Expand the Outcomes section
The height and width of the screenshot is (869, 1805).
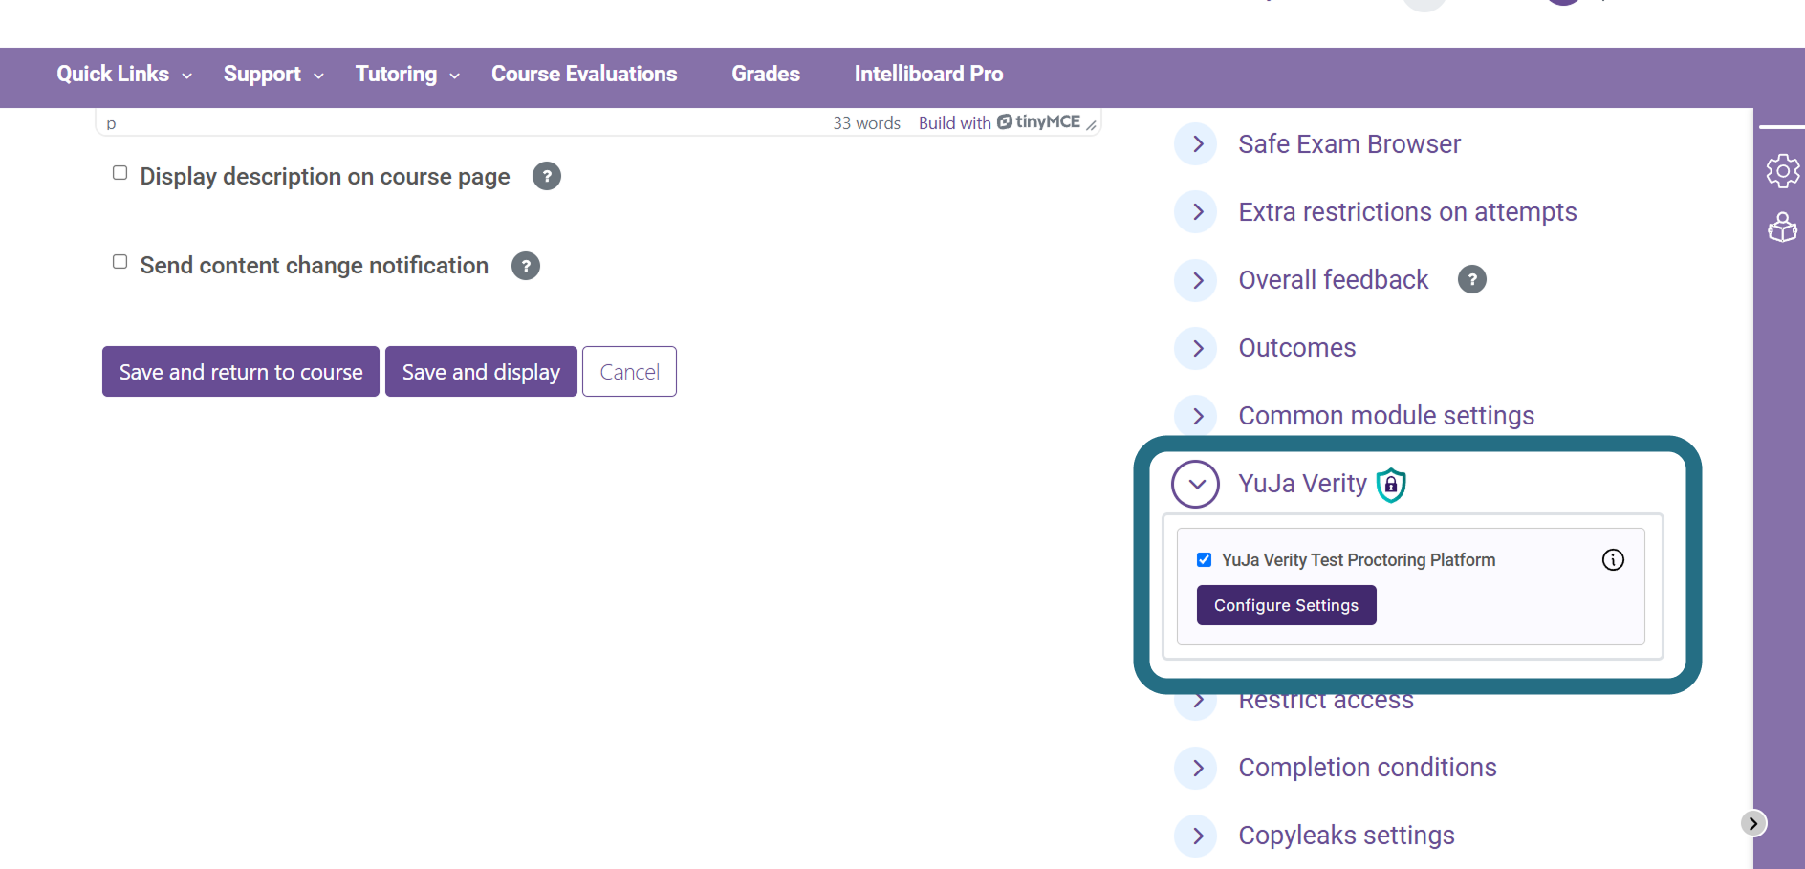[1196, 348]
